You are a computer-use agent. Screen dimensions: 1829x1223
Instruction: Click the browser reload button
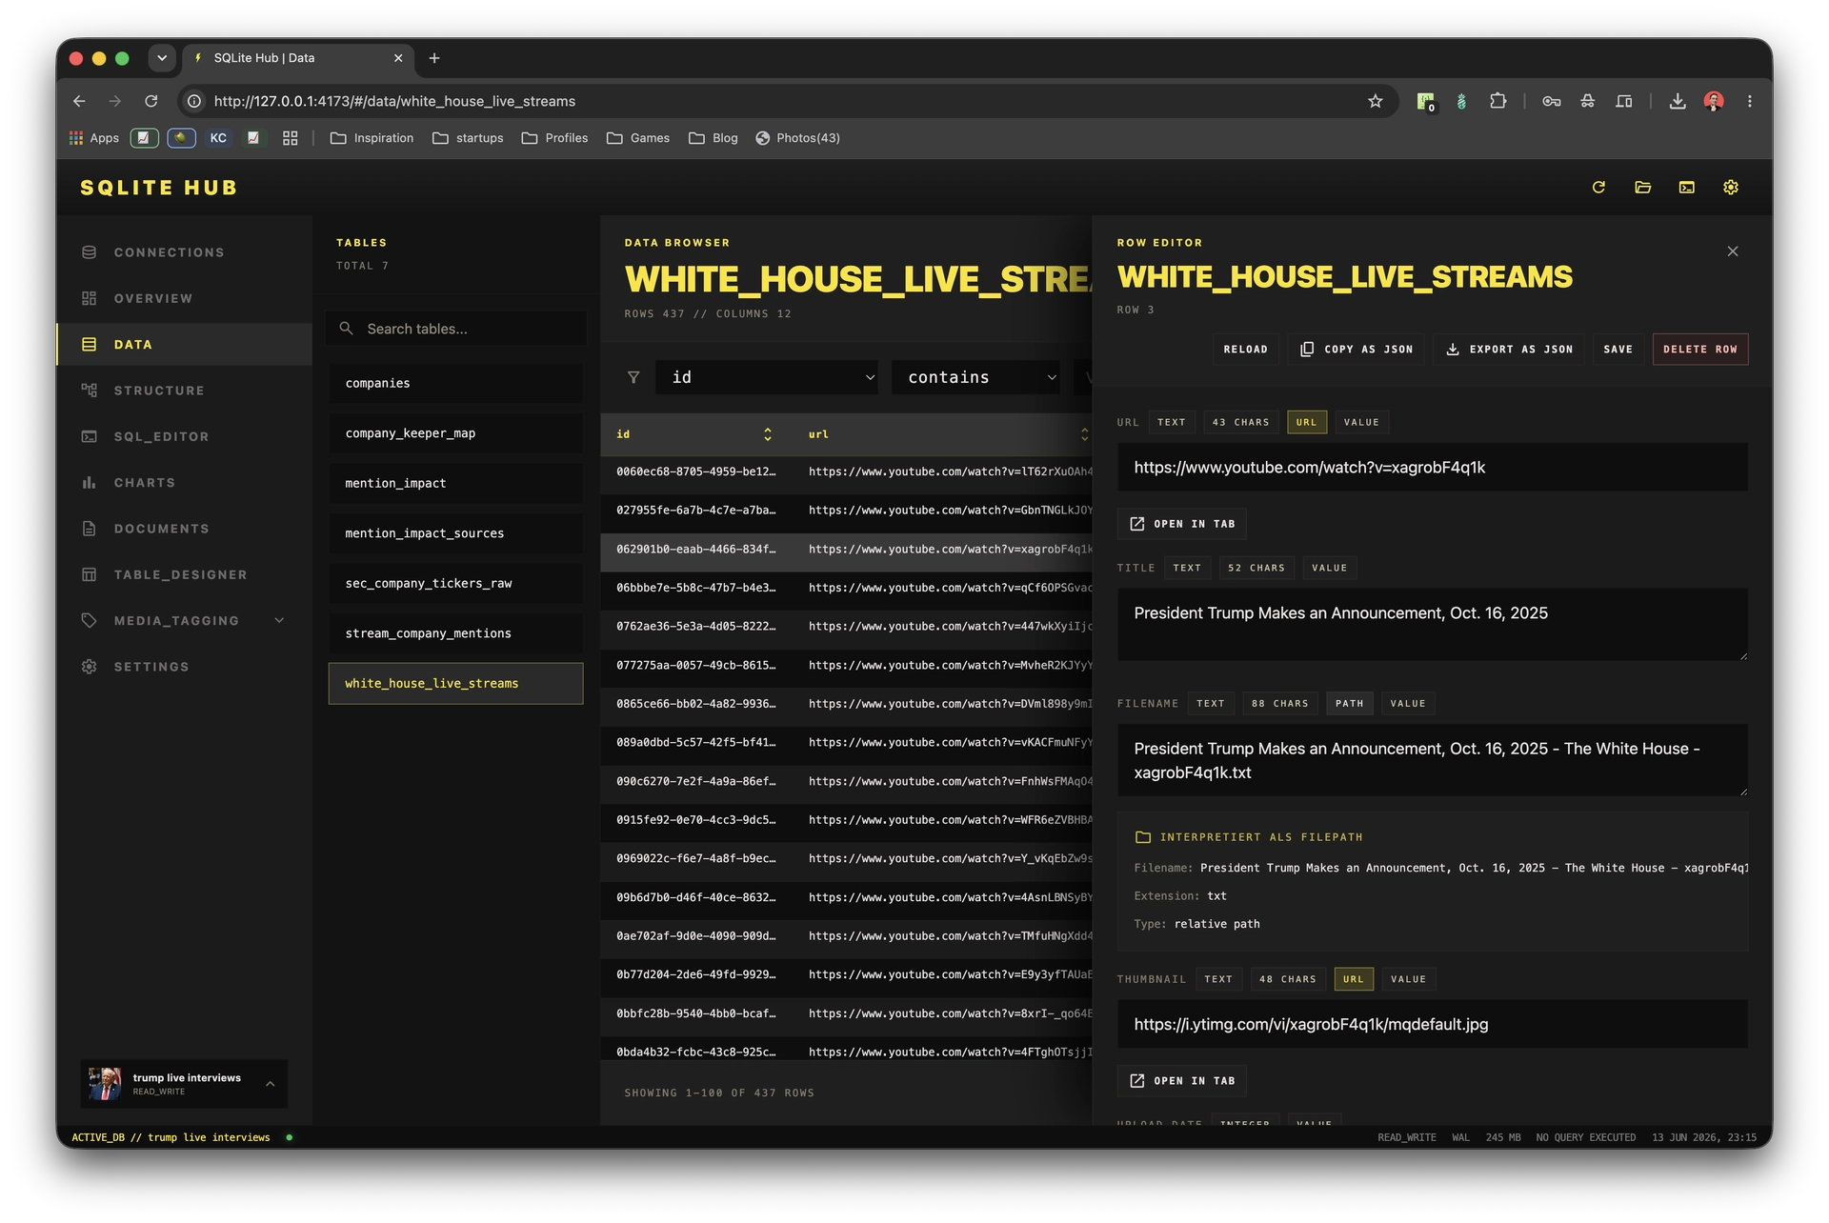coord(151,101)
